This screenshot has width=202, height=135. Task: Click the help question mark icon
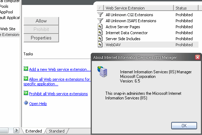click(26, 103)
